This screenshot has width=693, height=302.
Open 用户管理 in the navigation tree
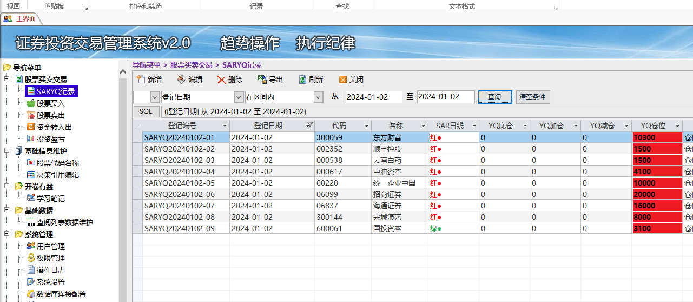[45, 246]
